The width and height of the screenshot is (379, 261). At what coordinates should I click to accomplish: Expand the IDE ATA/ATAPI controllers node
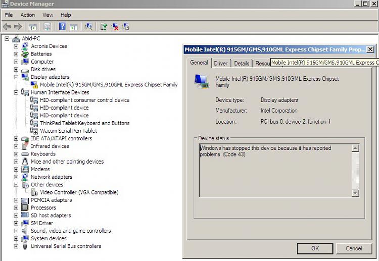click(x=16, y=139)
